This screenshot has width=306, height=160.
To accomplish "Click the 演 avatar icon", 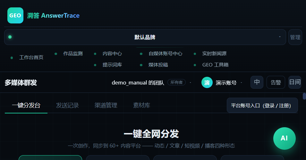I will coord(207,83).
